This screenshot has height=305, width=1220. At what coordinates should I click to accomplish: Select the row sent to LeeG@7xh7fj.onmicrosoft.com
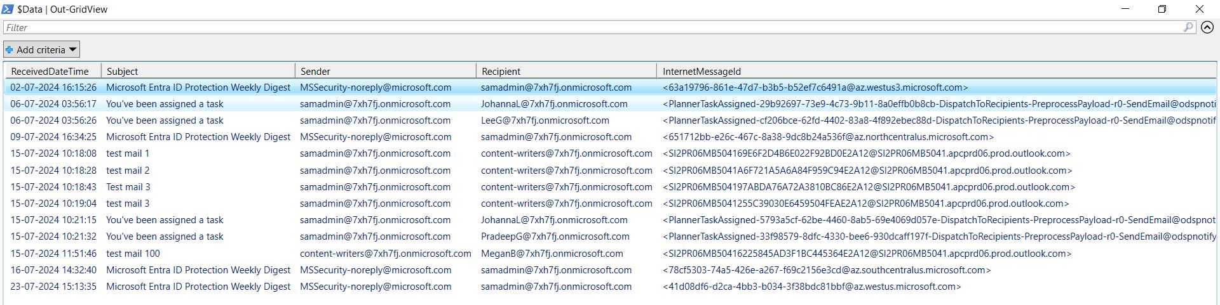click(x=545, y=120)
